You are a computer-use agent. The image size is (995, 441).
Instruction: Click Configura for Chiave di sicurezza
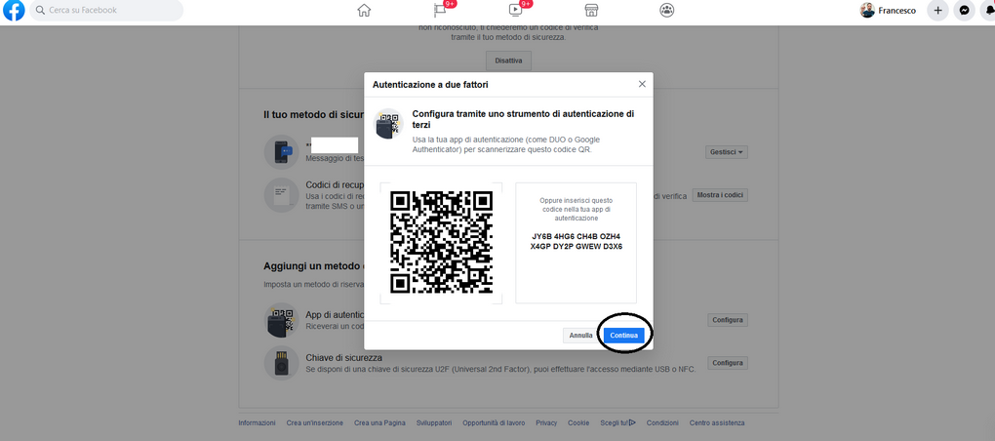pos(727,363)
